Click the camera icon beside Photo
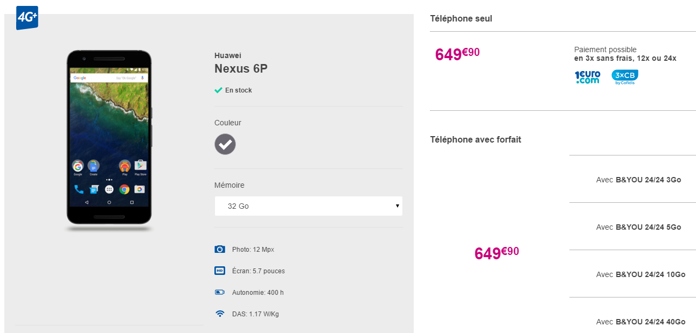This screenshot has height=333, width=696. 220,249
